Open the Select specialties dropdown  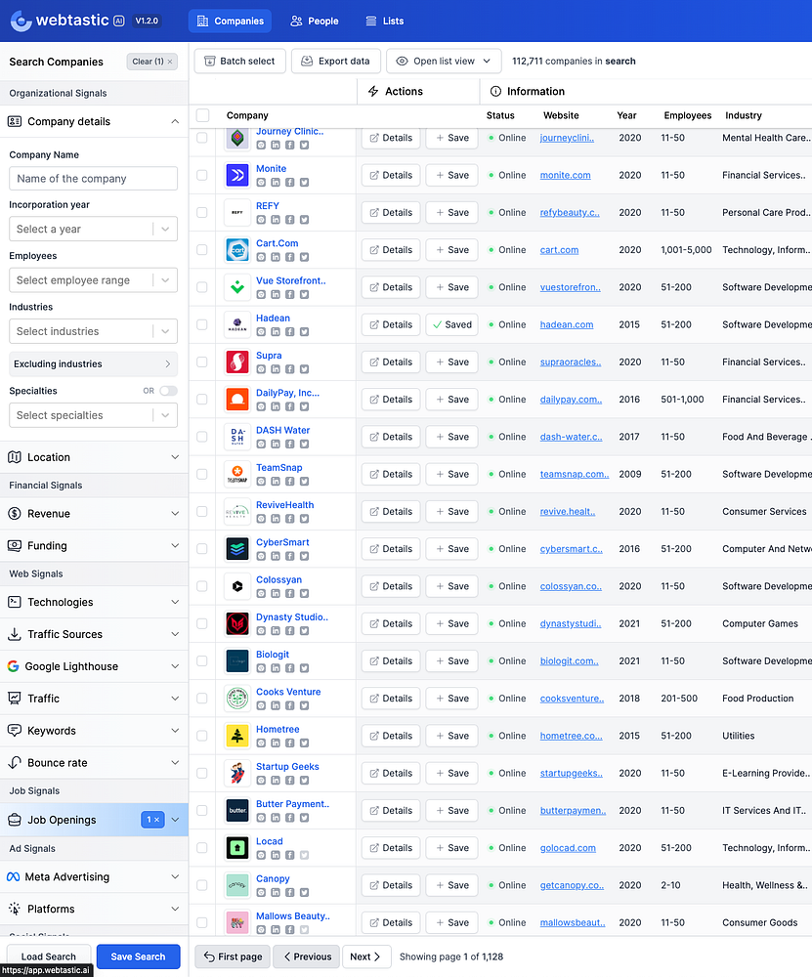pos(94,415)
